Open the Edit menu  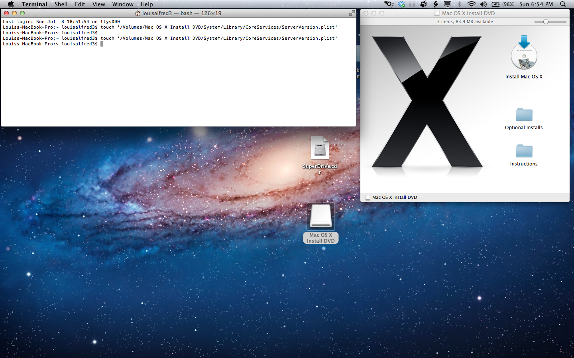pos(80,4)
